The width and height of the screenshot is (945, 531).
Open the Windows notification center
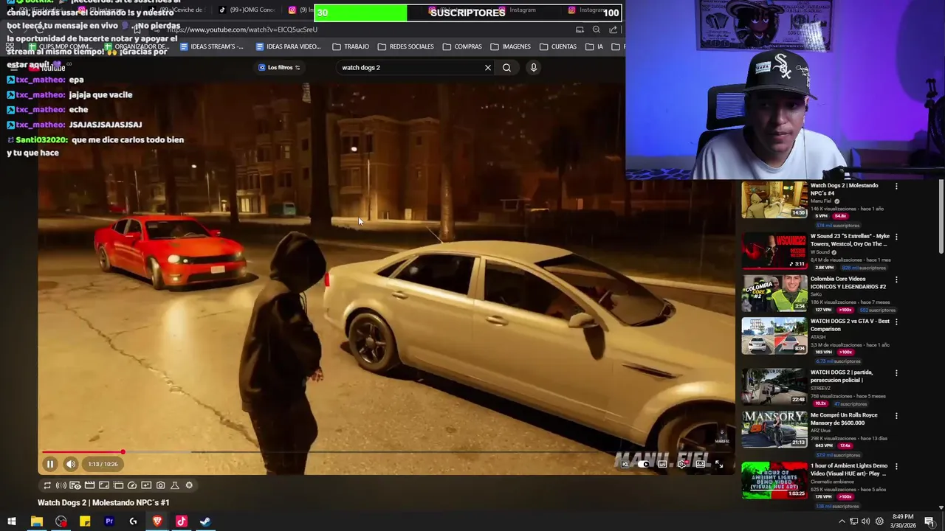pyautogui.click(x=929, y=521)
